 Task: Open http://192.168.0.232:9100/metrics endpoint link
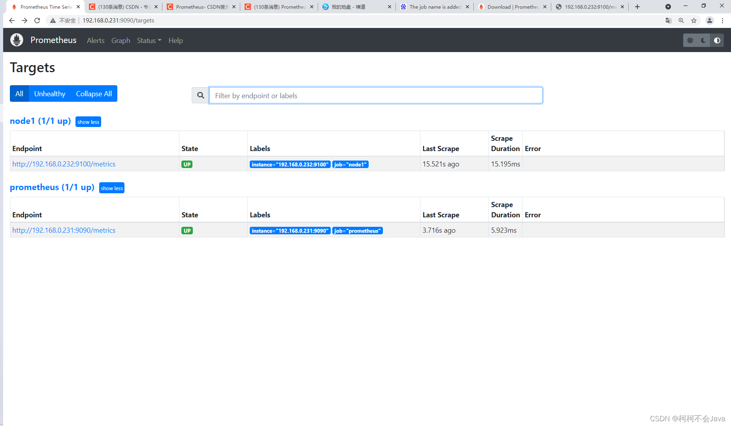64,164
